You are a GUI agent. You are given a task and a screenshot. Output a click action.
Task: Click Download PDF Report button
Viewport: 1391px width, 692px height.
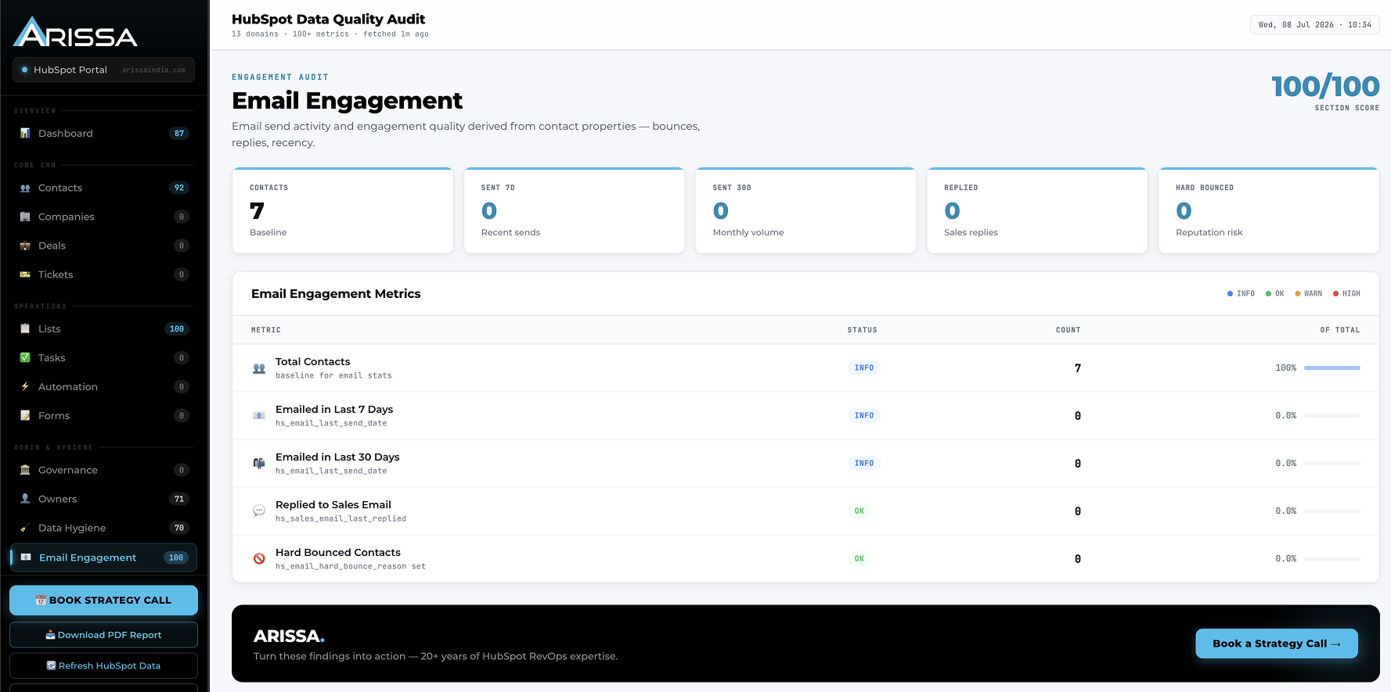point(103,635)
